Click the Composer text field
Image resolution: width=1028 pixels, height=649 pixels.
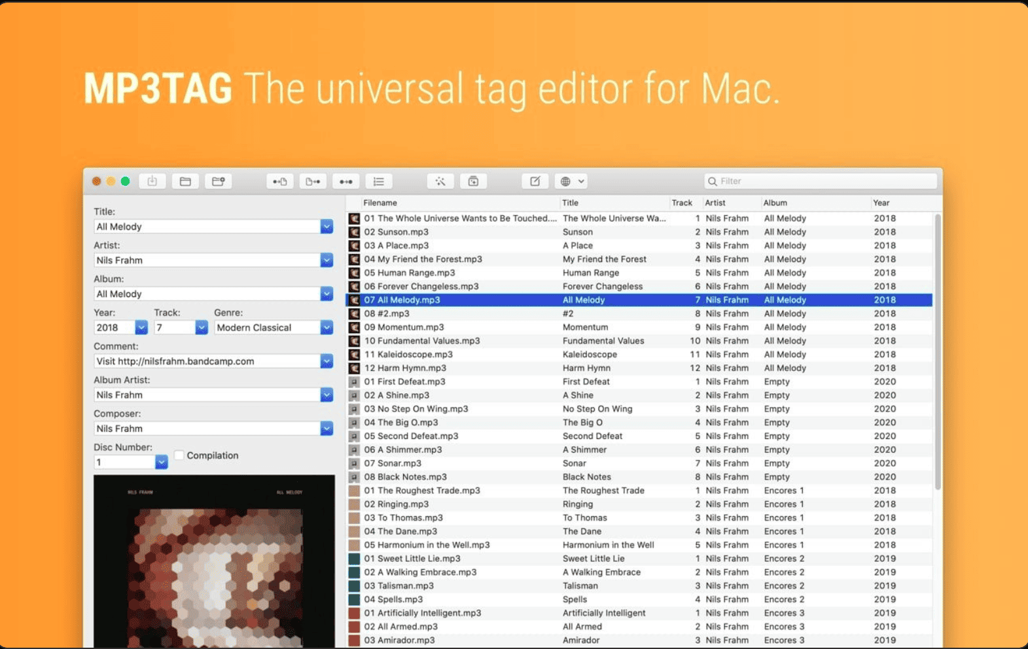click(207, 429)
